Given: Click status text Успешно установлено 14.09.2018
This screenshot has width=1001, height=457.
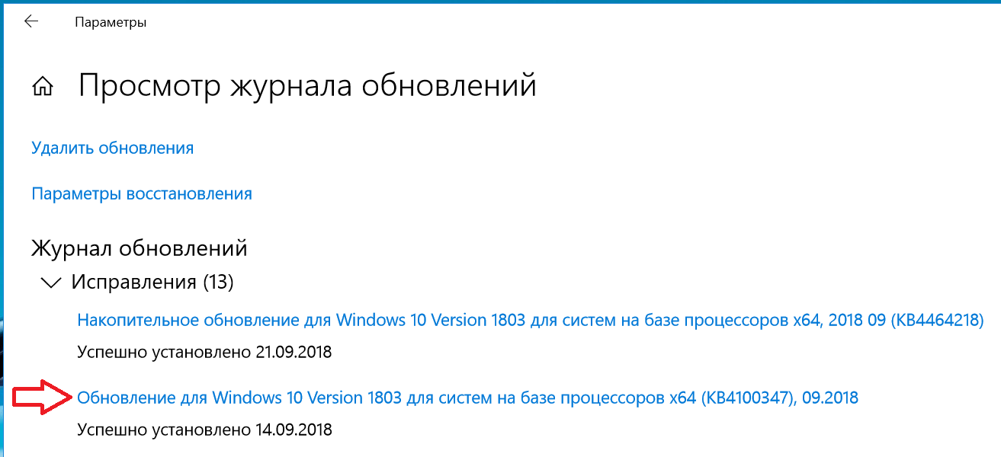Looking at the screenshot, I should pyautogui.click(x=204, y=430).
